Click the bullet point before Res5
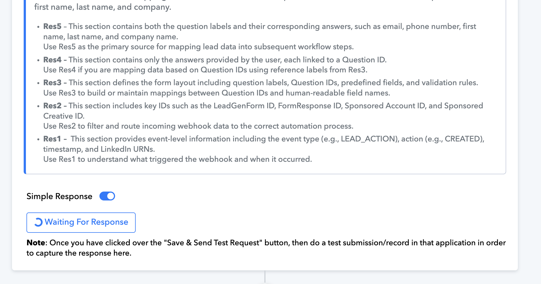Viewport: 541px width, 284px height. (x=38, y=27)
